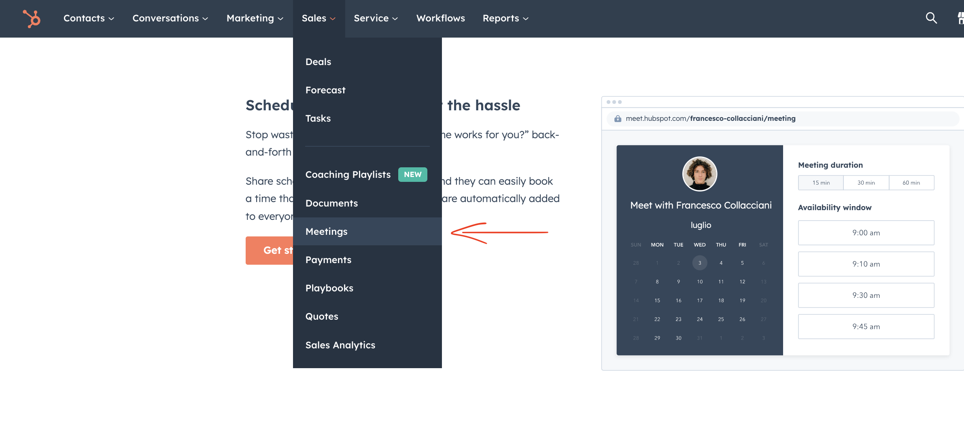
Task: Open the Marketplace store icon
Action: [x=961, y=18]
